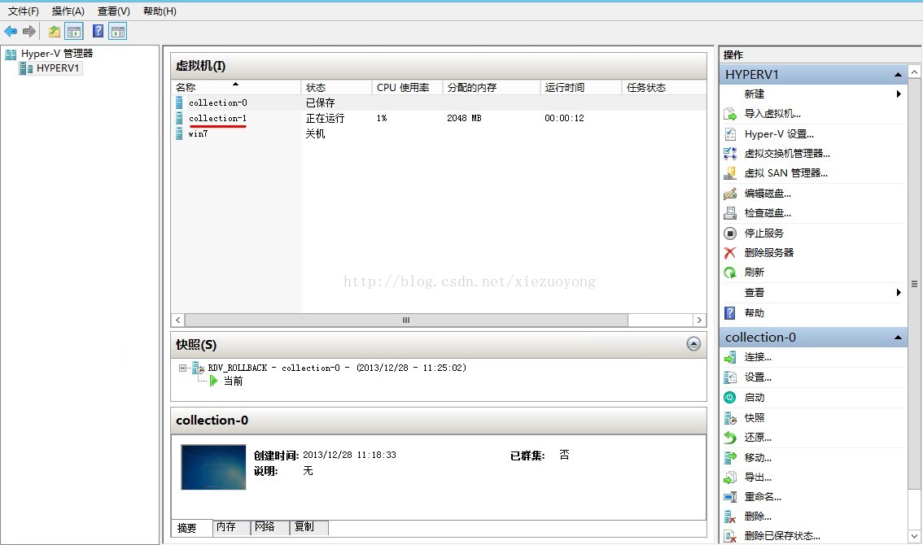Click the VM list horizontal scrollbar thumb

click(x=406, y=320)
